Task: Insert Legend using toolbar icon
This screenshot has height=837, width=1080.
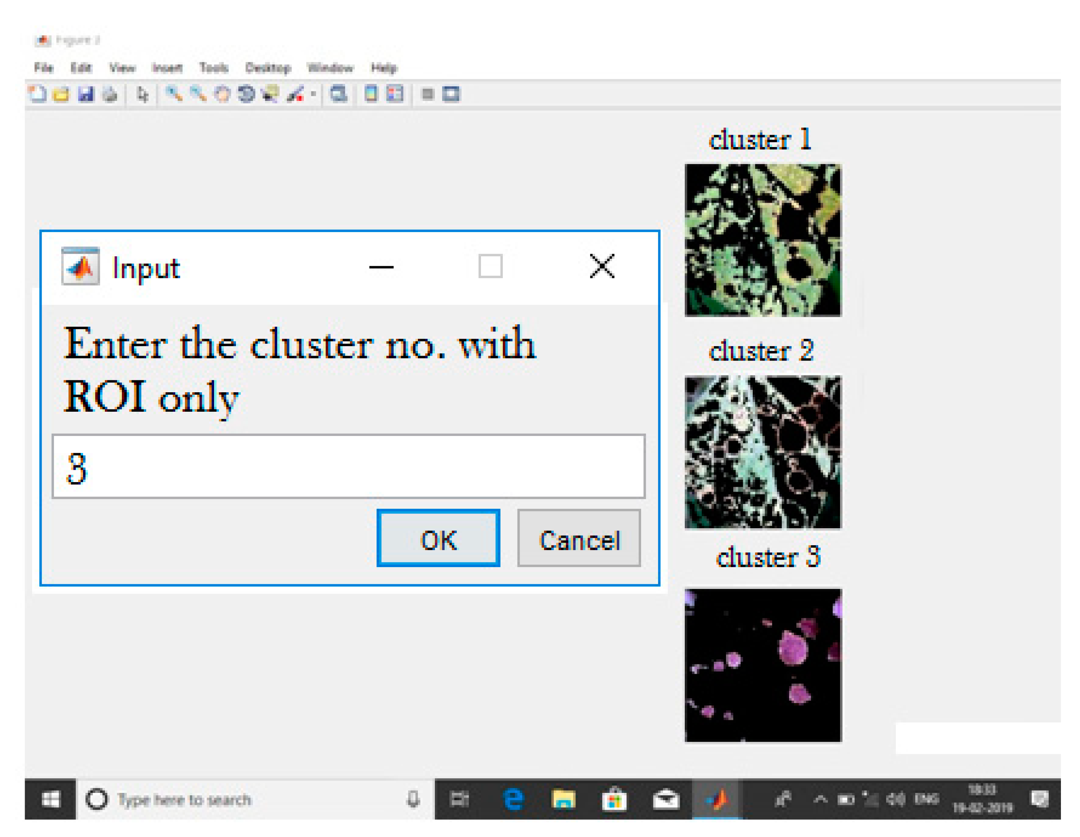Action: [394, 93]
